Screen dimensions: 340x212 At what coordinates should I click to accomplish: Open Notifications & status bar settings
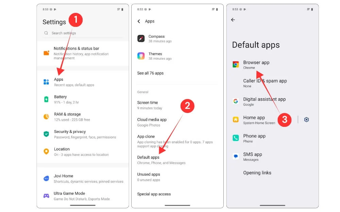(x=83, y=53)
